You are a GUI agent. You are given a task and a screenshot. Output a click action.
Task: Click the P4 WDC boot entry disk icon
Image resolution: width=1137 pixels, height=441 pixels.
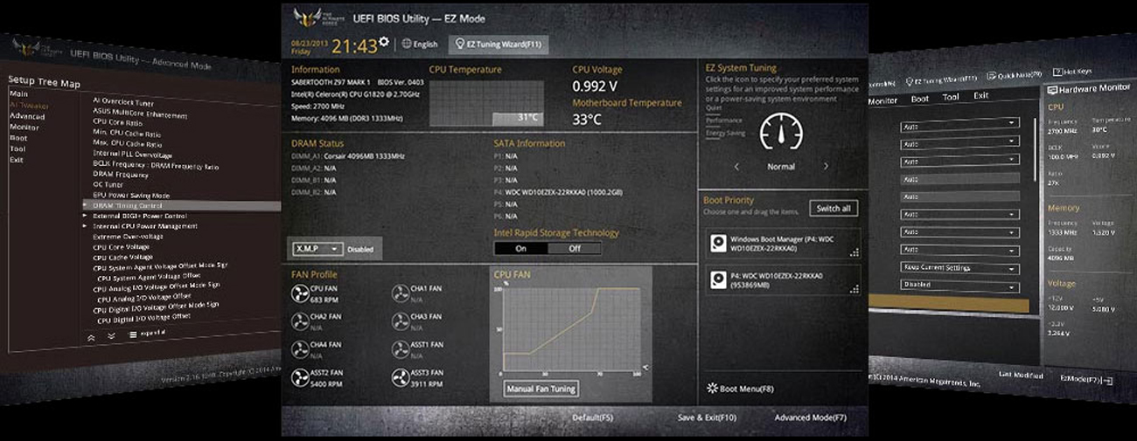point(718,279)
